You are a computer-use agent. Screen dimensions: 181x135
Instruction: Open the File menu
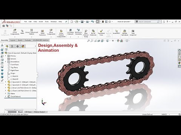pyautogui.click(x=25, y=22)
